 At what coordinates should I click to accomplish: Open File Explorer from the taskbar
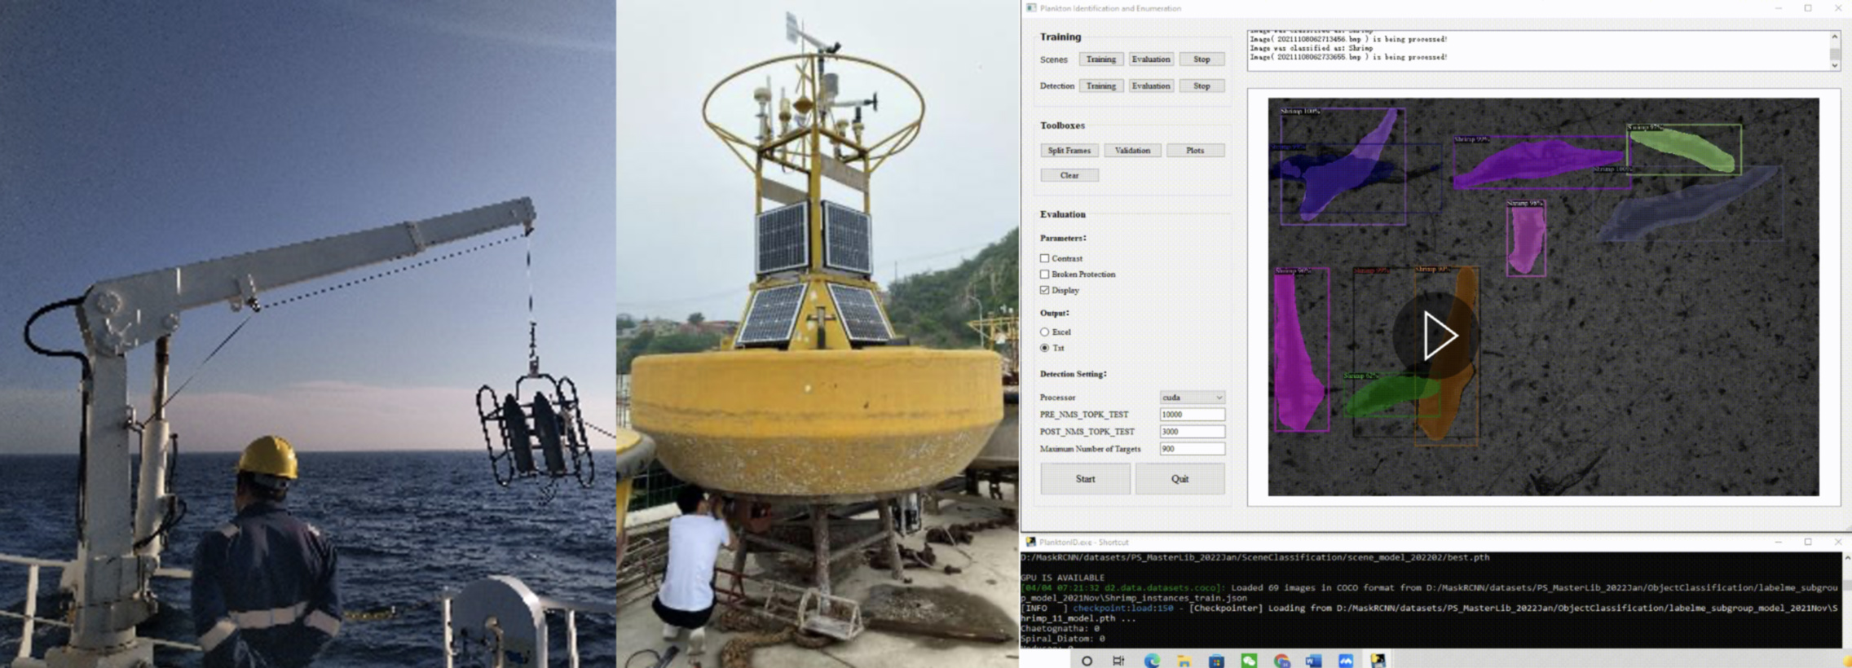click(1184, 661)
